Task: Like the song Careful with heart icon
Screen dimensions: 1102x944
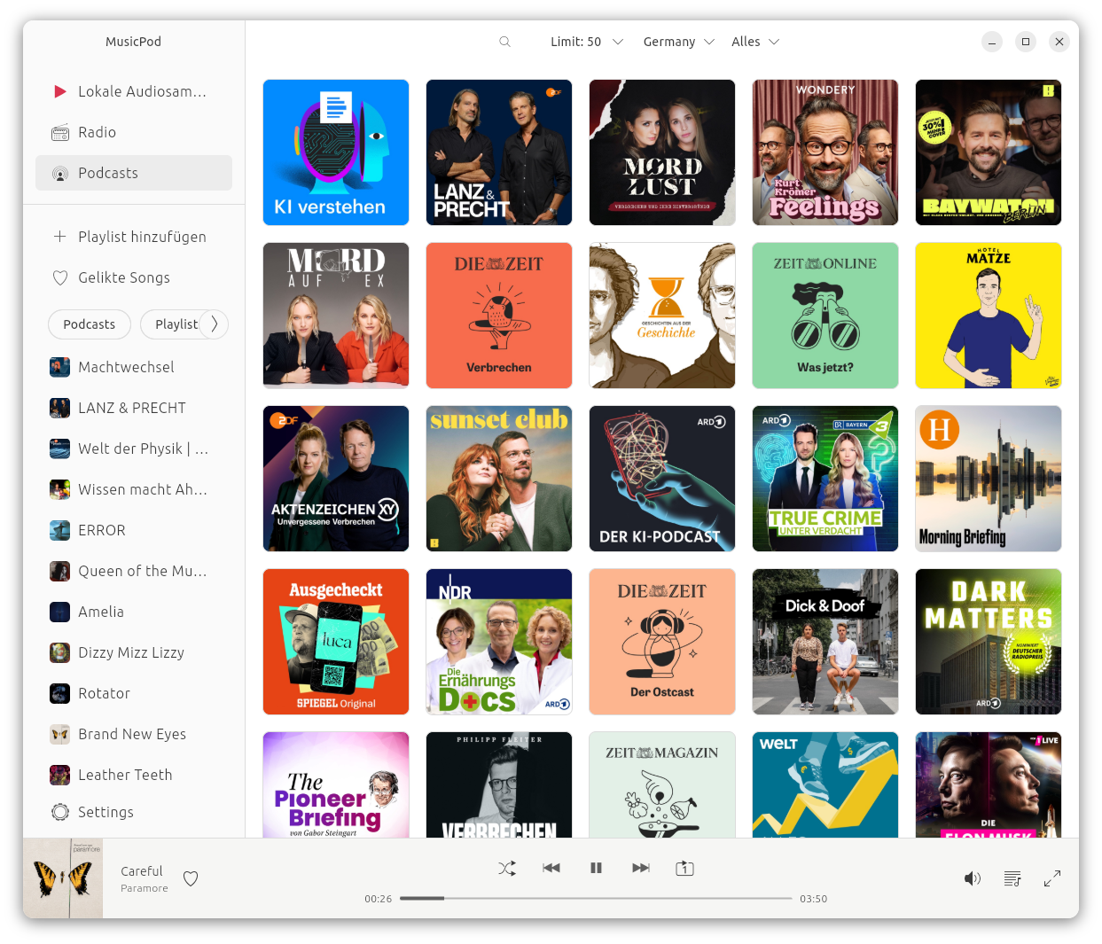Action: coord(191,878)
